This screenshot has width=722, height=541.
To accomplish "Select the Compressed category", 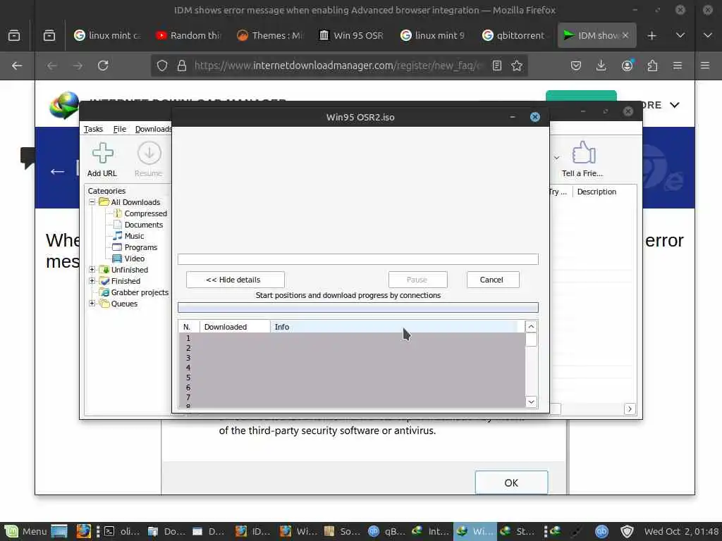I will click(145, 213).
